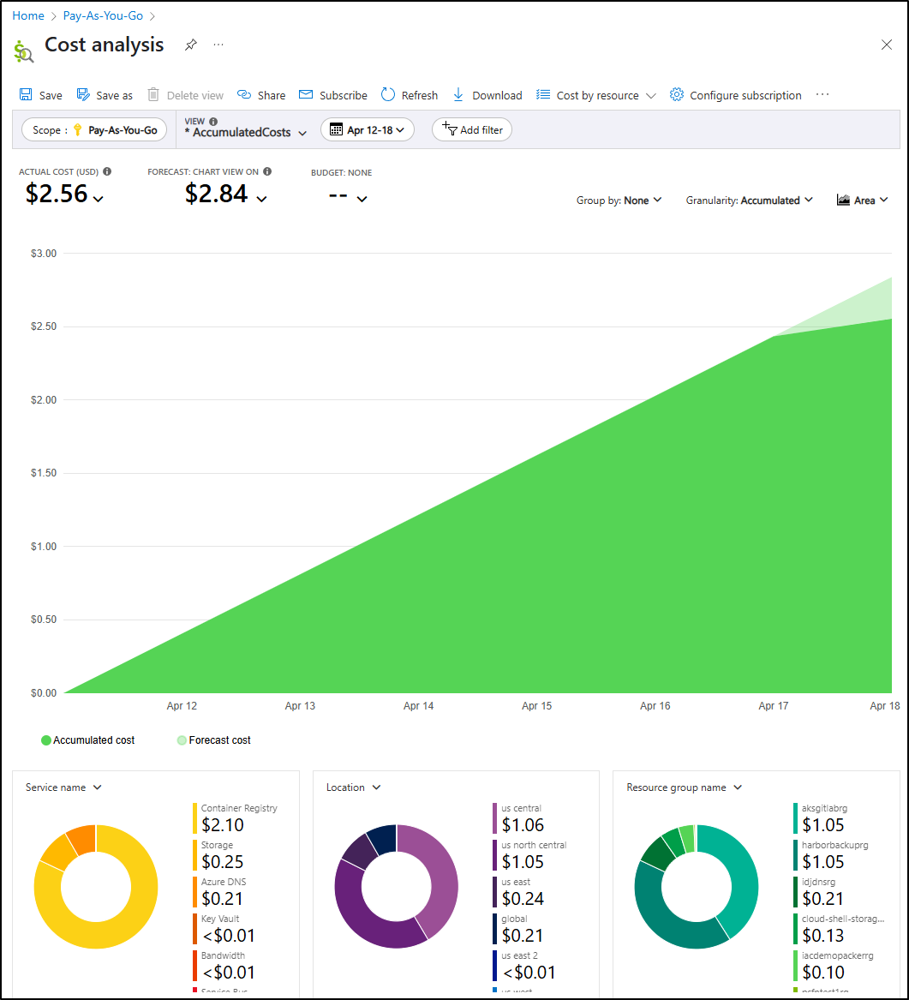
Task: Click the Share link icon
Action: click(244, 95)
